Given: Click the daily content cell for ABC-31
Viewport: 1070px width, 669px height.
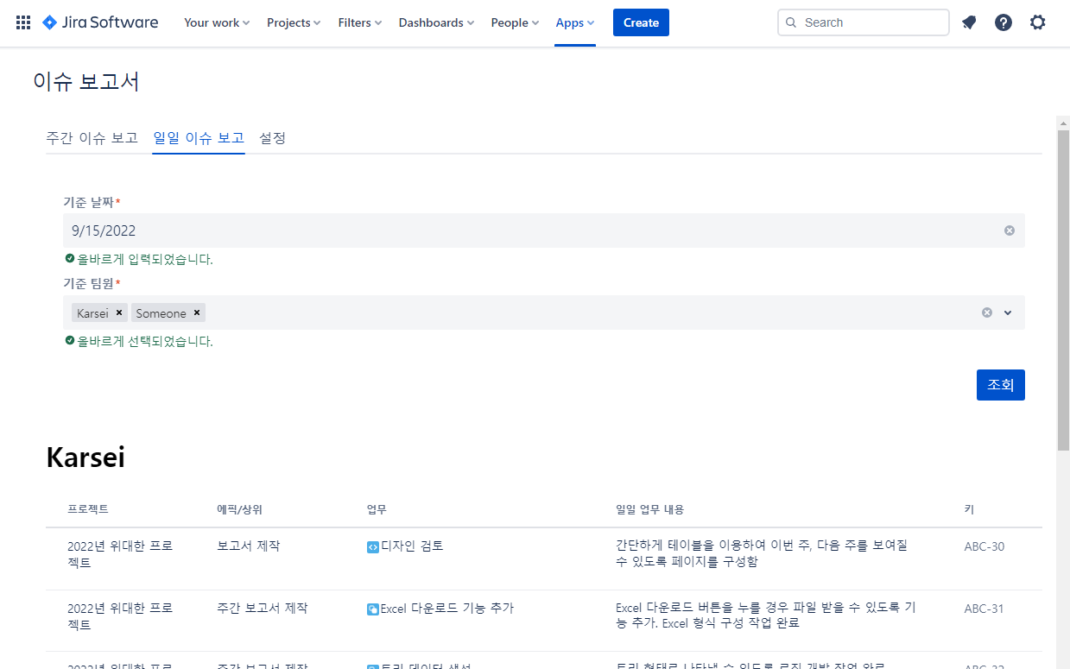Looking at the screenshot, I should pos(766,615).
